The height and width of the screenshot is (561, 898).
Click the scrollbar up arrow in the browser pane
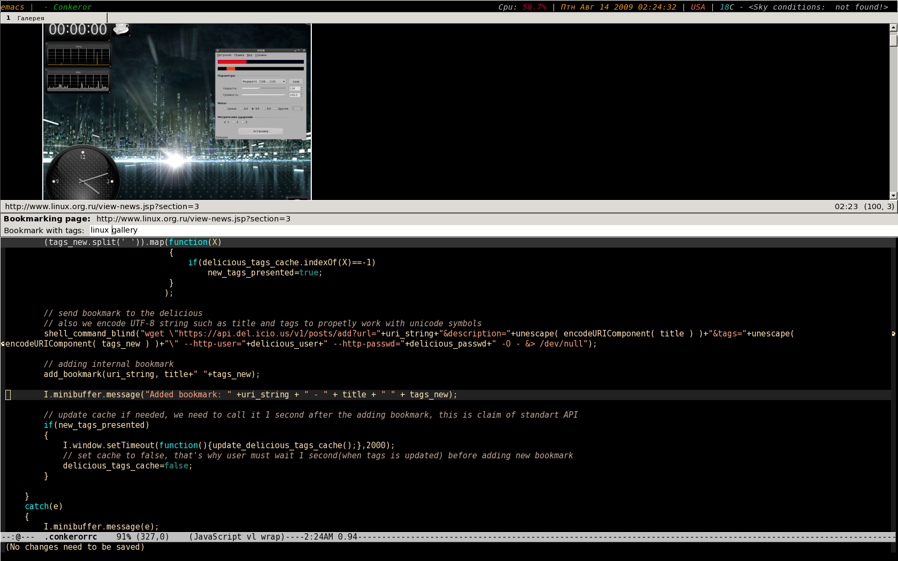click(893, 28)
